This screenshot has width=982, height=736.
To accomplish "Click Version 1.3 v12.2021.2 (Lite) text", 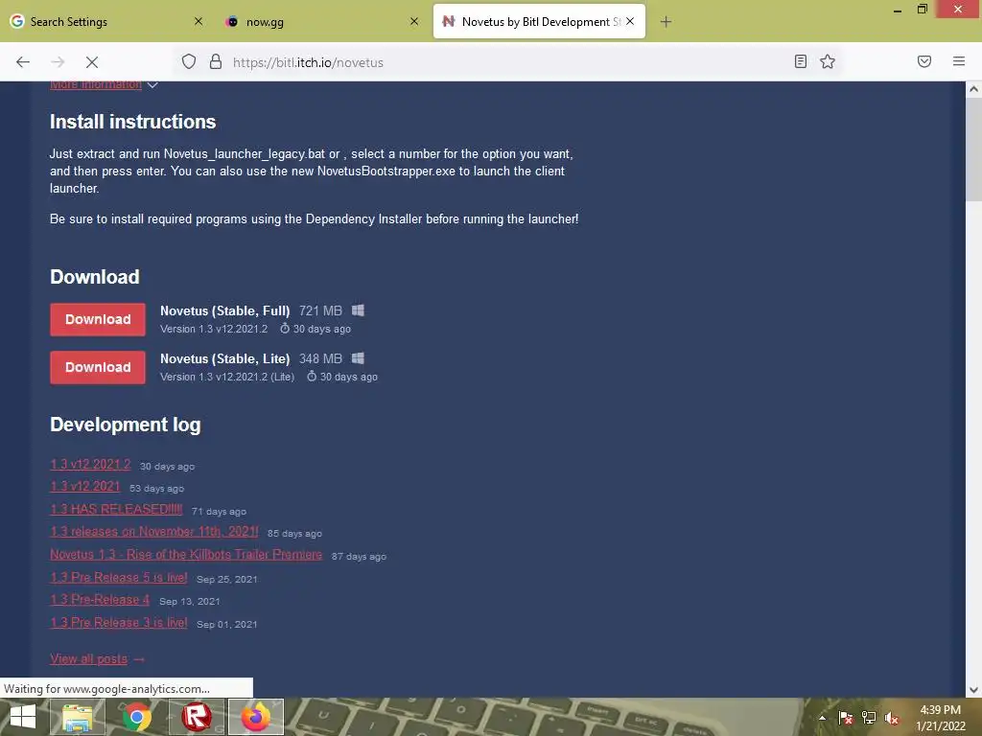I will 227,377.
